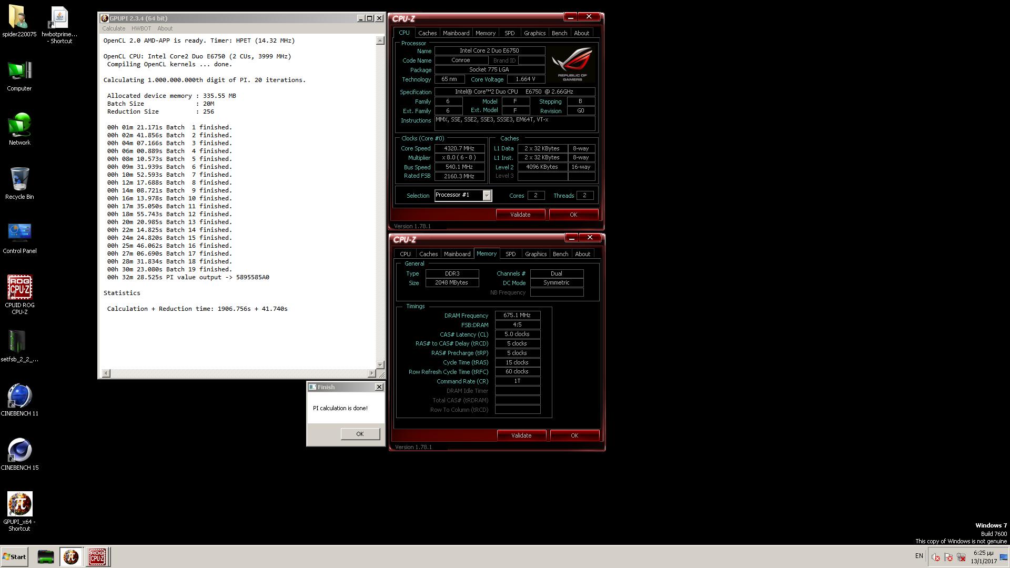
Task: Click the Core Voltage 1.664 V field
Action: [x=526, y=79]
